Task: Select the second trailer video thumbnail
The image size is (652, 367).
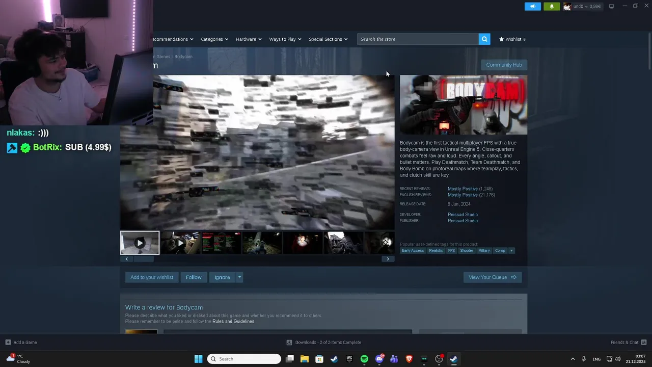Action: (180, 243)
